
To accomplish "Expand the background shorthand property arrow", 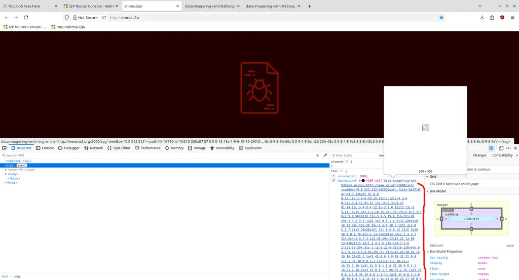I will pyautogui.click(x=360, y=180).
